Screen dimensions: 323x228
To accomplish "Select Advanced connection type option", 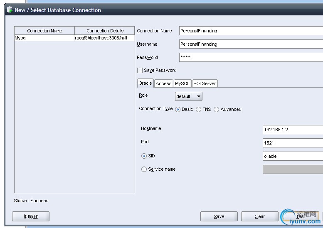I will 217,110.
